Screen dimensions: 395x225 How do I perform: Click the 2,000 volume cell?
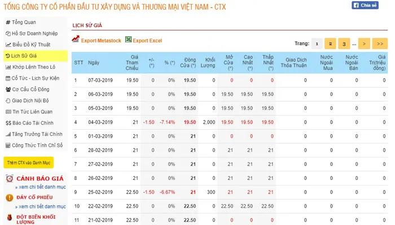[209, 122]
